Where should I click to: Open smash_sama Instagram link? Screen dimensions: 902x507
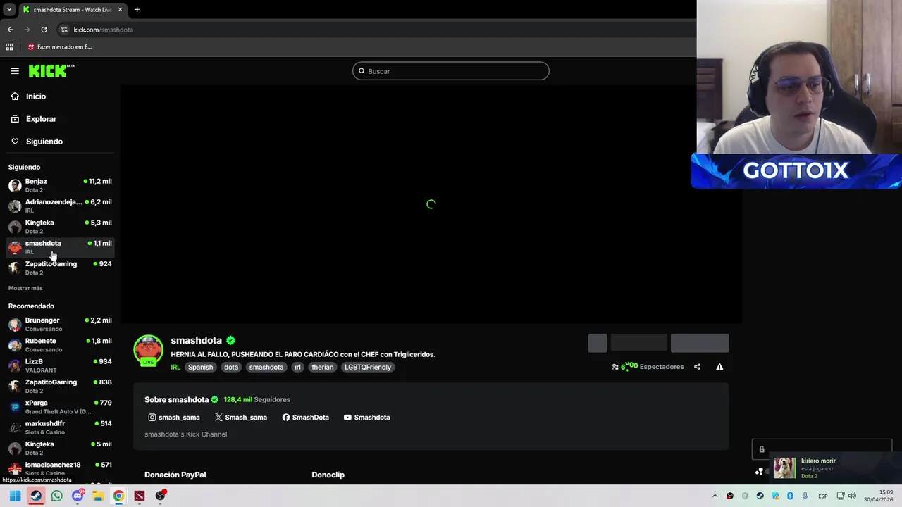click(x=174, y=418)
